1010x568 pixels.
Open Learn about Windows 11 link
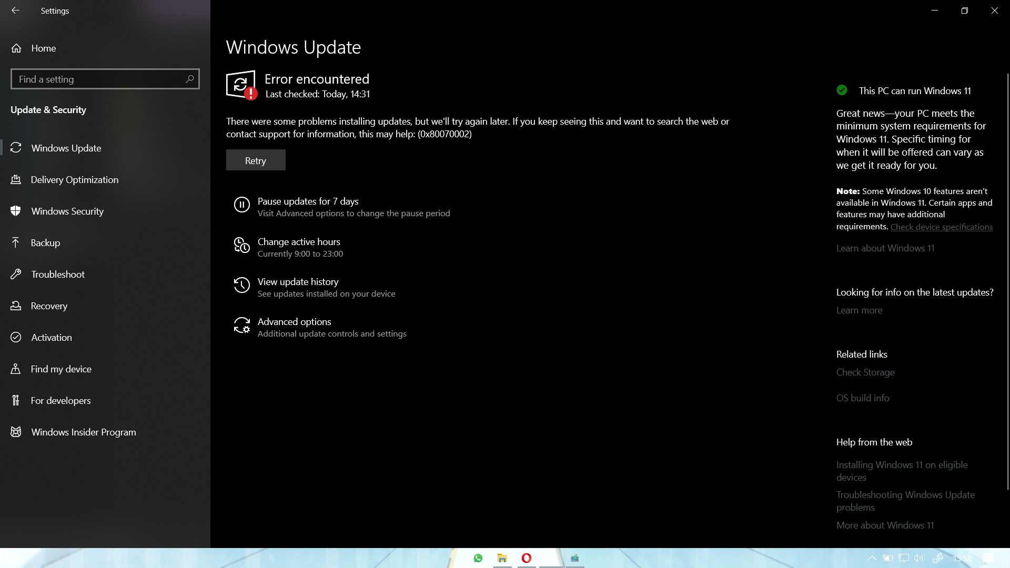tap(885, 248)
